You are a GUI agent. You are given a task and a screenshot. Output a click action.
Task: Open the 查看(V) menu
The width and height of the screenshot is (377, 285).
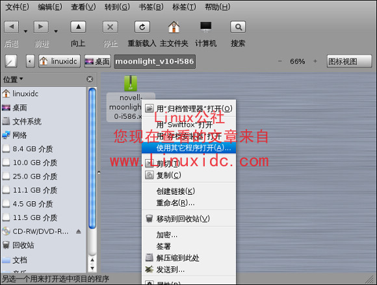[x=83, y=7]
